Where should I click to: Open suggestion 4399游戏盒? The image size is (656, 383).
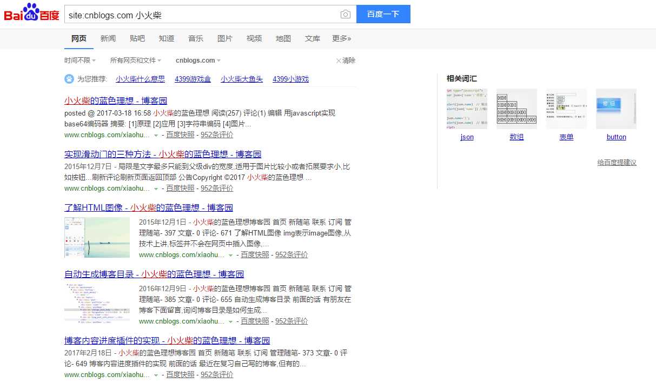(x=193, y=79)
